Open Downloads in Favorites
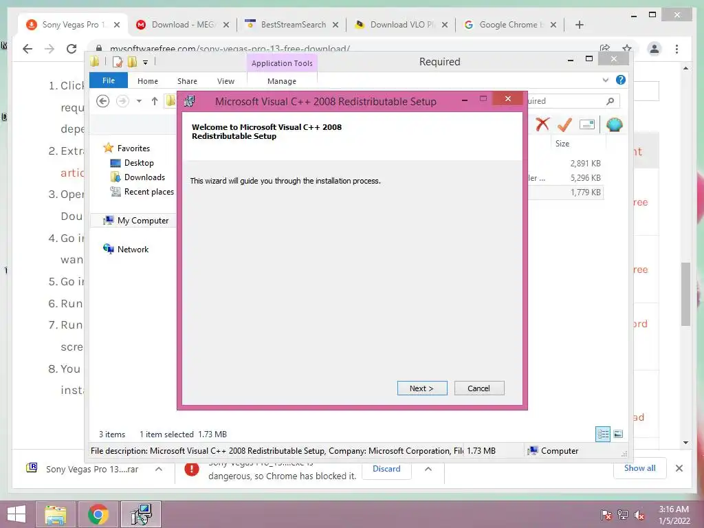This screenshot has height=528, width=704. click(144, 177)
